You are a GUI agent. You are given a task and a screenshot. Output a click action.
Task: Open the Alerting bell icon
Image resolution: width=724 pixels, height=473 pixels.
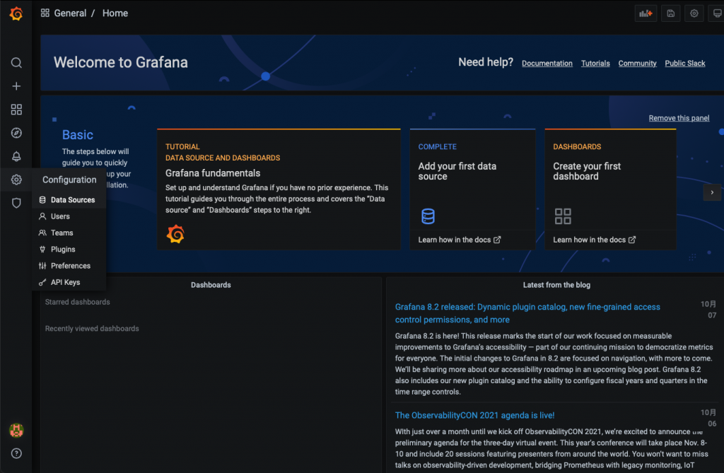[16, 156]
